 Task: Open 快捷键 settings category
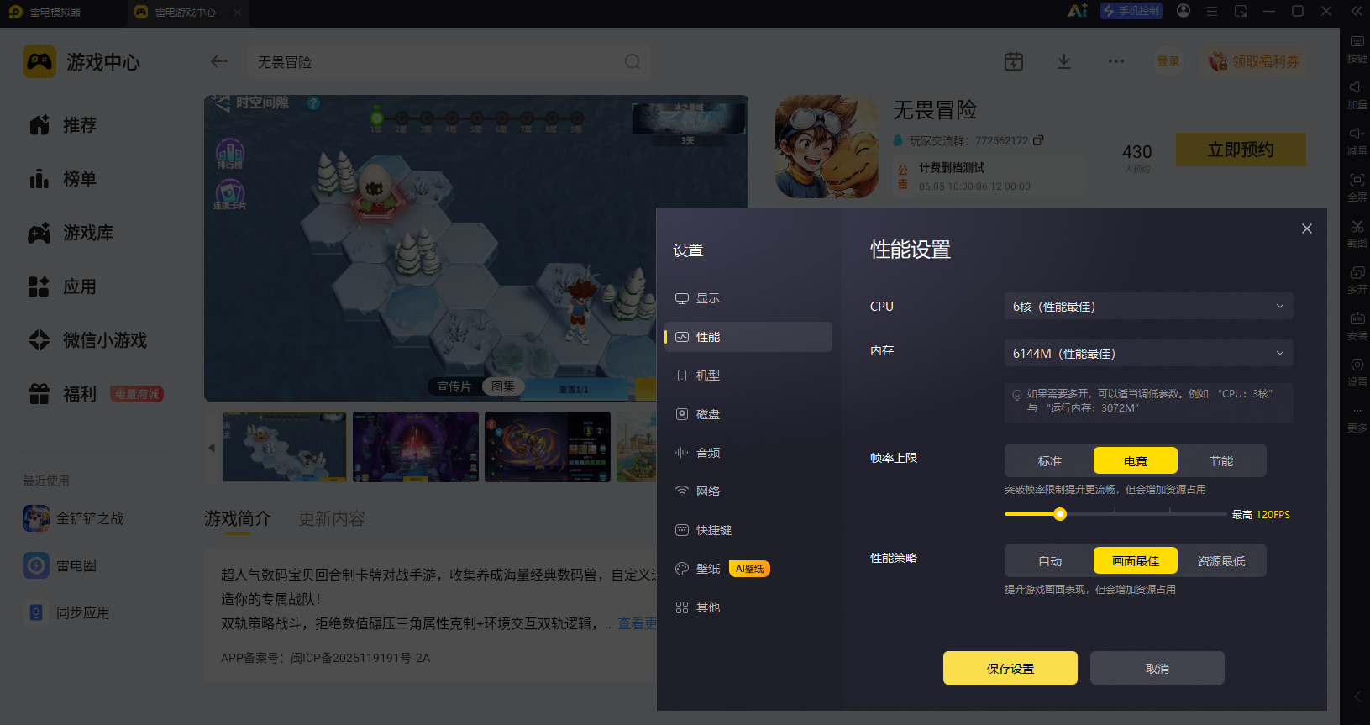tap(748, 530)
